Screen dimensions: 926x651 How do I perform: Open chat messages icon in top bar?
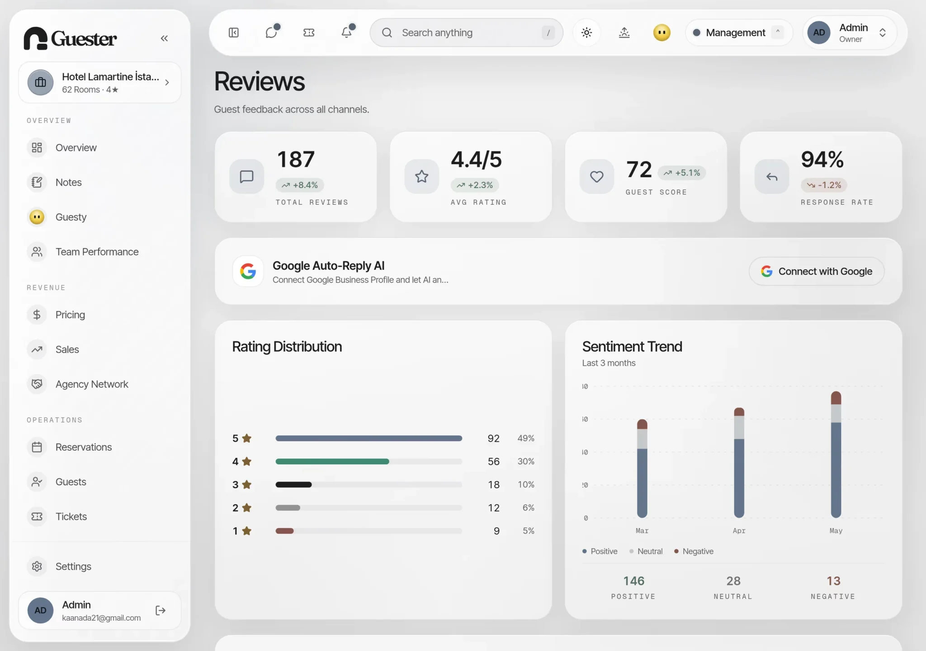click(271, 33)
